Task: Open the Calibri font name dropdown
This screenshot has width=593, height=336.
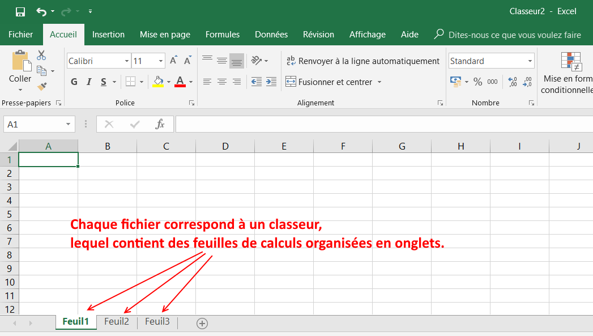Action: [127, 61]
